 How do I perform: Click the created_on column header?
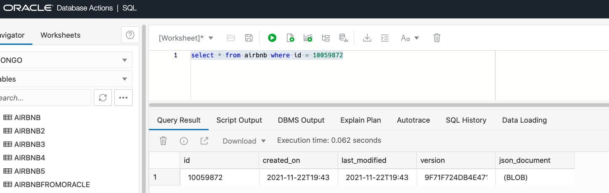coord(298,160)
